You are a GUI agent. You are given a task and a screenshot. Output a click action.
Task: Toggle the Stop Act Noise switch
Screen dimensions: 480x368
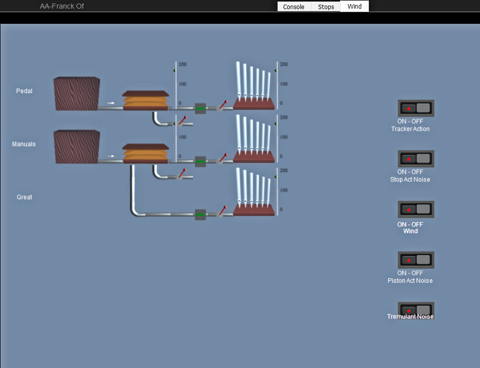point(416,159)
